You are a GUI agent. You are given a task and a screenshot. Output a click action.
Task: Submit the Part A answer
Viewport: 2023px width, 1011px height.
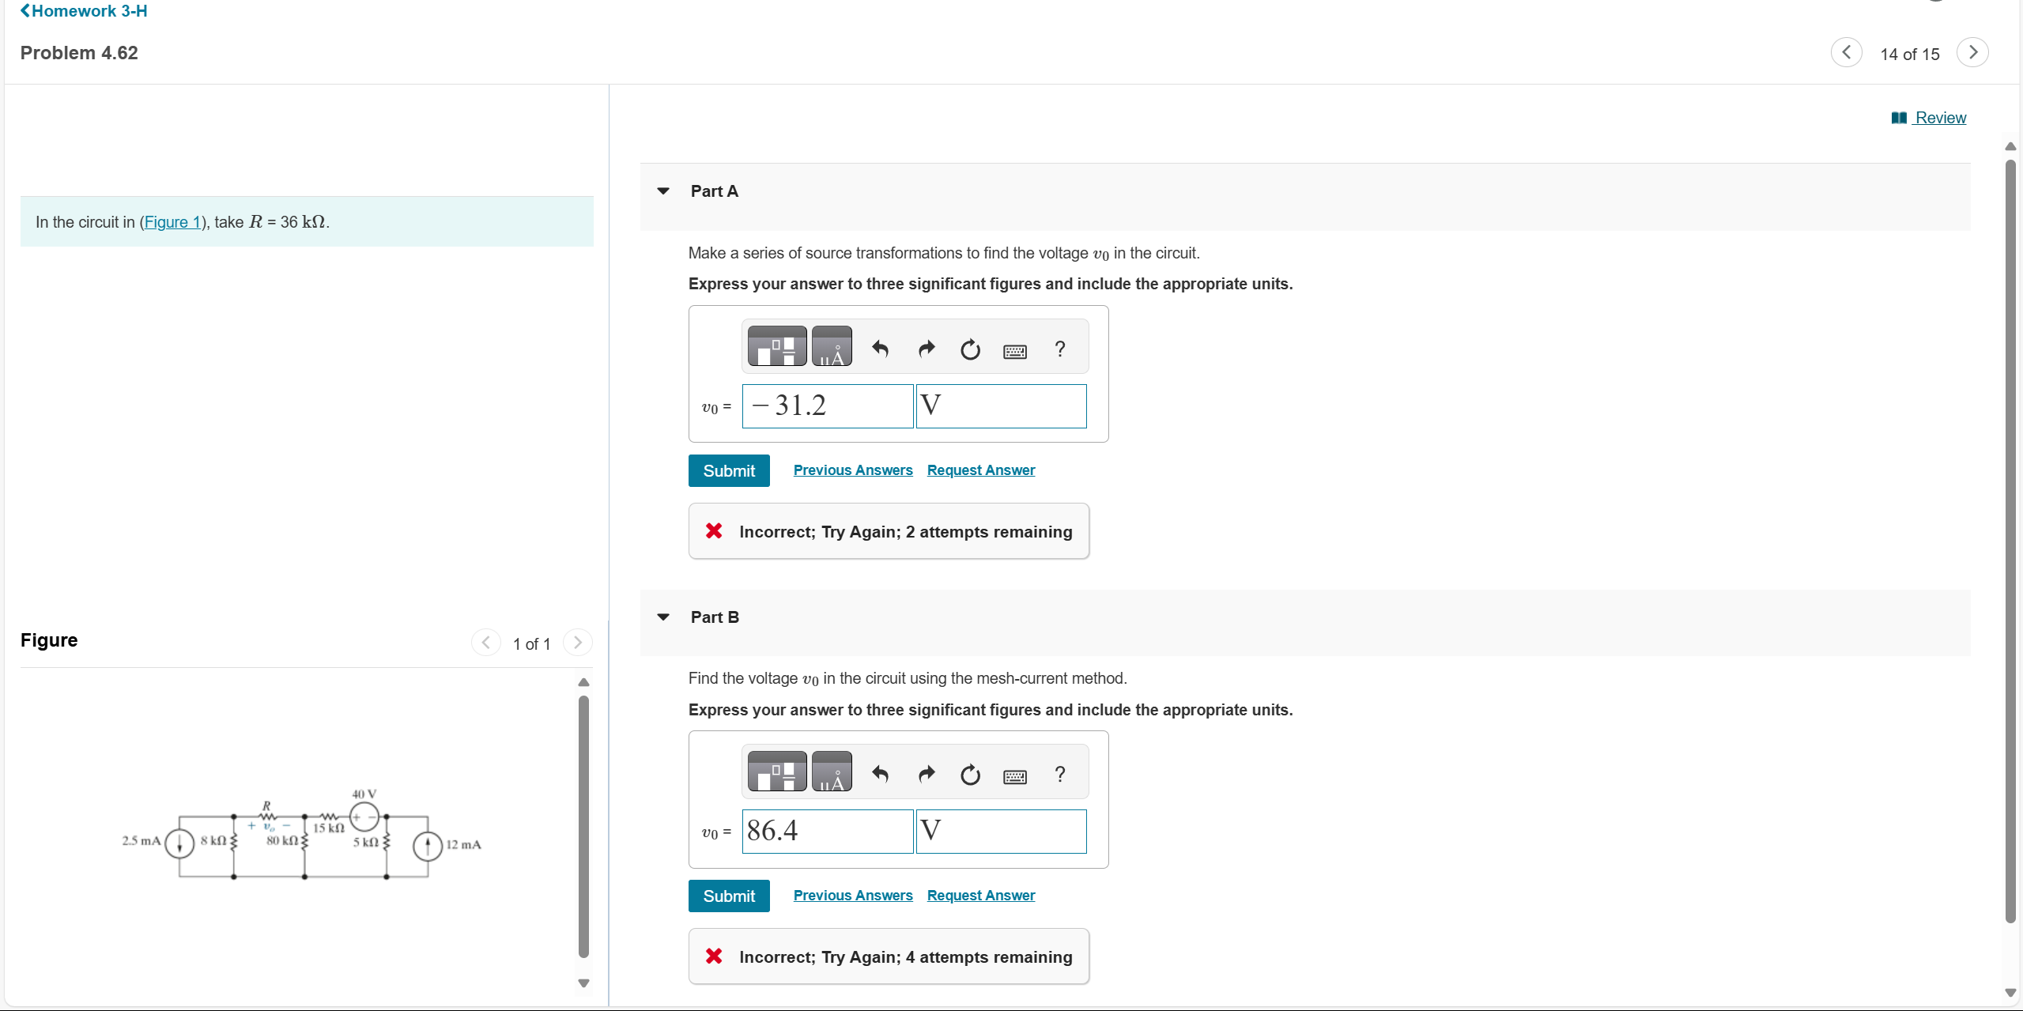coord(728,470)
